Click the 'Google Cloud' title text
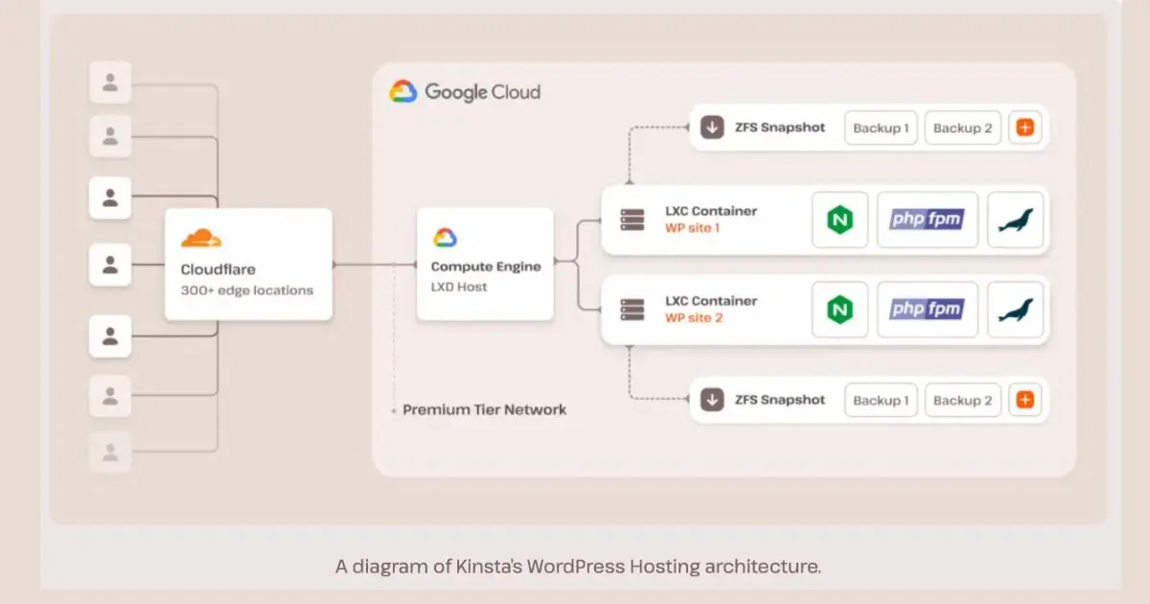The image size is (1150, 604). coord(483,92)
